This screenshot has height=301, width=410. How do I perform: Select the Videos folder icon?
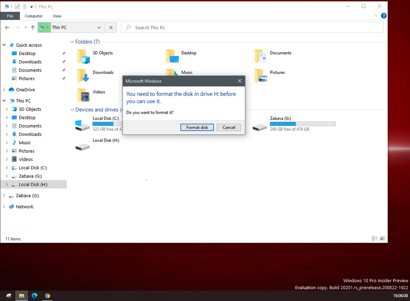click(x=83, y=95)
